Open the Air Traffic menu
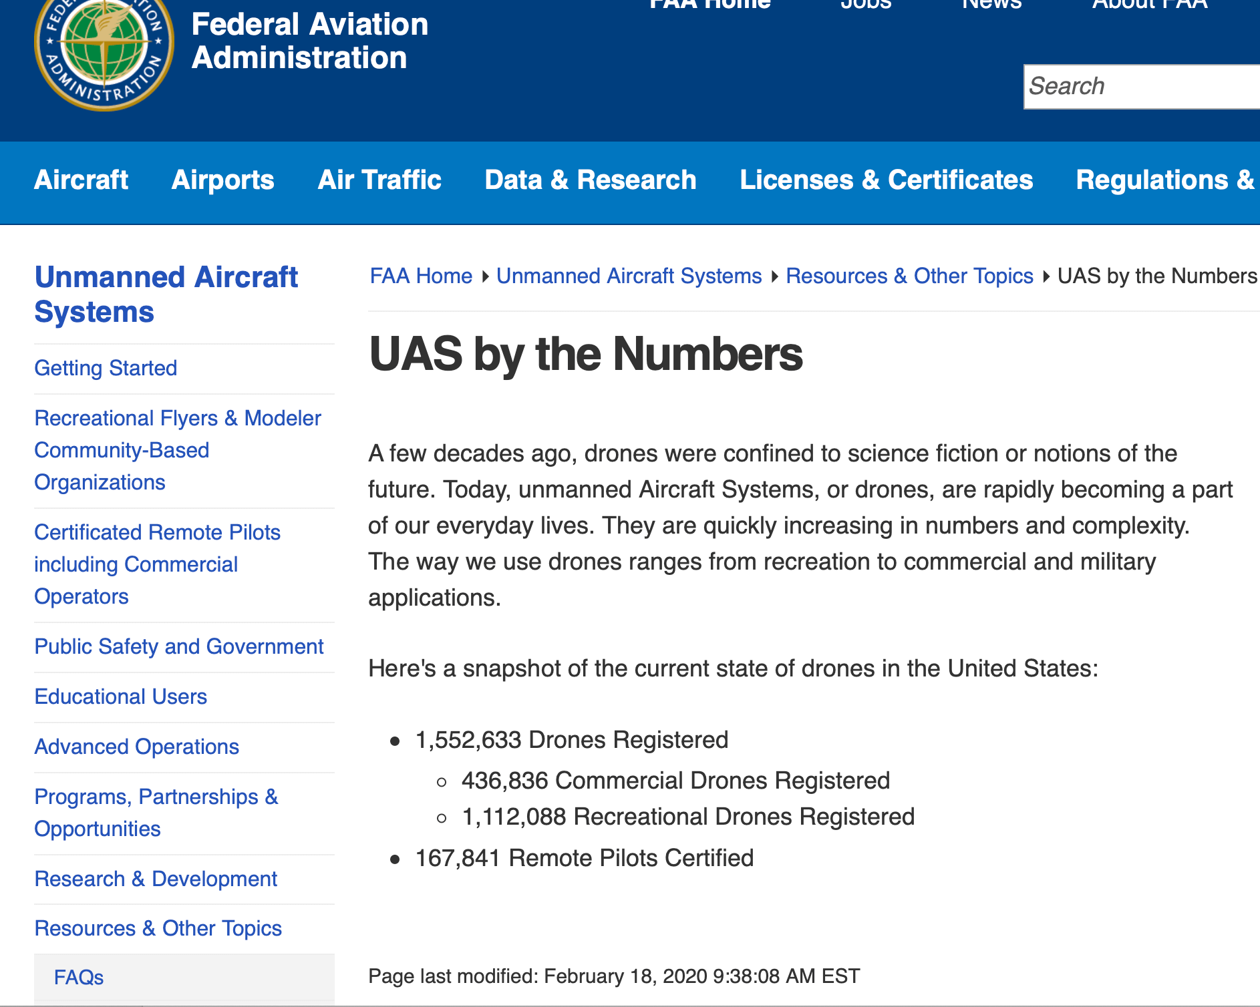This screenshot has height=1007, width=1260. click(x=379, y=180)
